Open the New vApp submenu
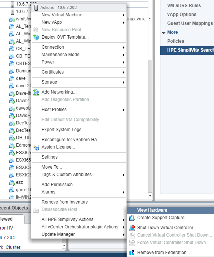Viewport: 214px width, 257px height. pos(79,22)
